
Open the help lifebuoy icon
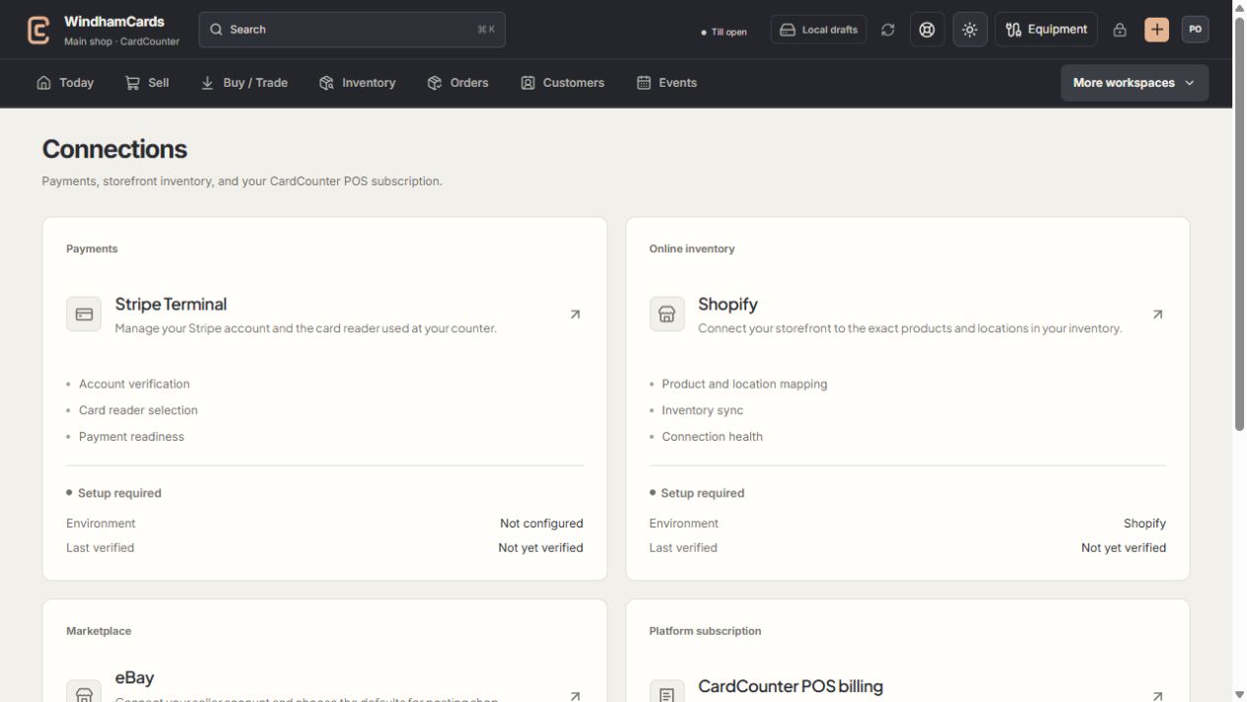point(927,30)
